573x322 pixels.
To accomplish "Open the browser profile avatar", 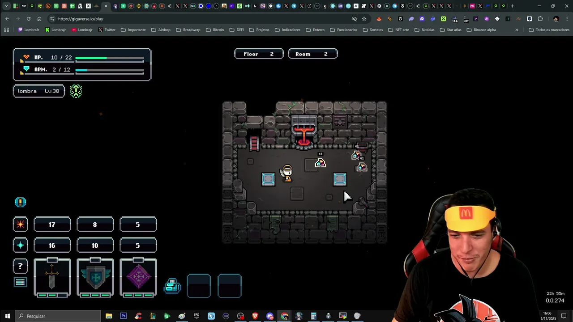I will click(x=556, y=19).
